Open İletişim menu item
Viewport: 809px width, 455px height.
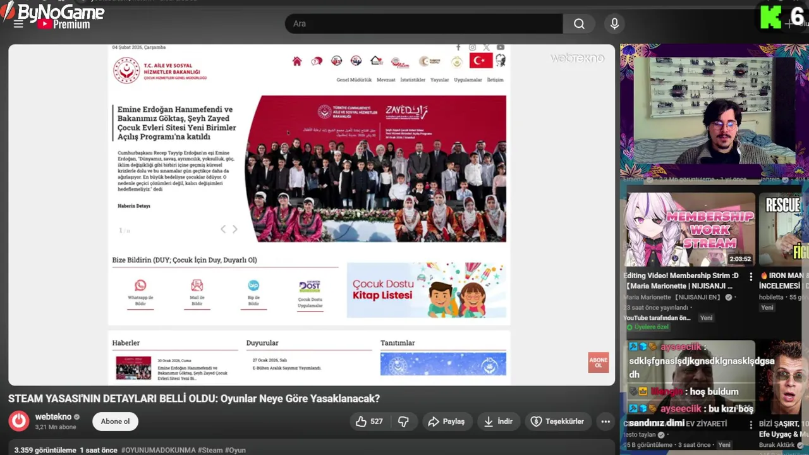coord(496,80)
